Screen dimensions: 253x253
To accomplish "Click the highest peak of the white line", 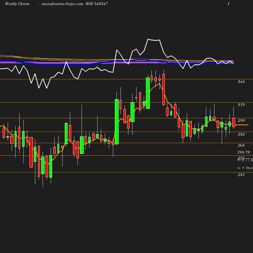I will tap(148, 39).
